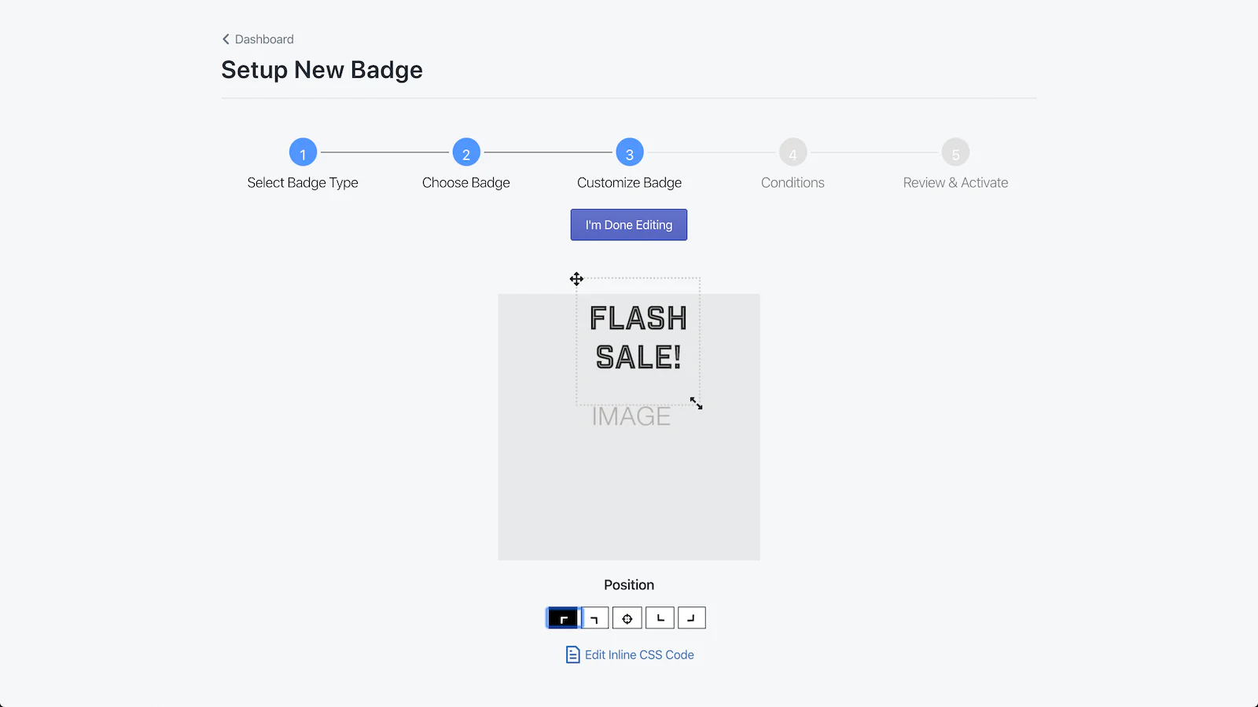Go back to Dashboard link
The height and width of the screenshot is (707, 1258).
(x=264, y=39)
